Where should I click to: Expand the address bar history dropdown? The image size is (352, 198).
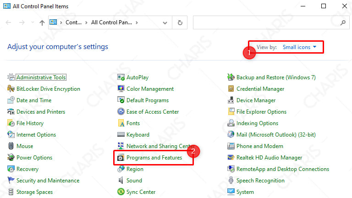coord(165,22)
